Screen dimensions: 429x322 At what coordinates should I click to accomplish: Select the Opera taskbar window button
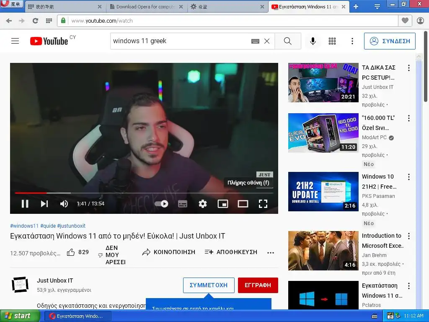[x=78, y=316]
